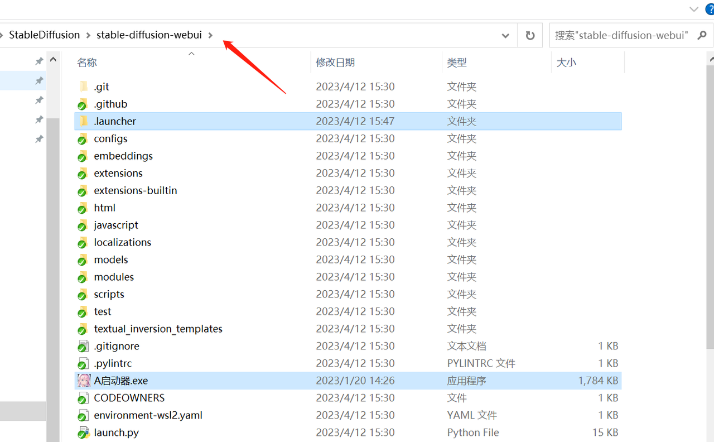Click the environment-wsl2.yaml file icon
Image resolution: width=714 pixels, height=442 pixels.
83,415
